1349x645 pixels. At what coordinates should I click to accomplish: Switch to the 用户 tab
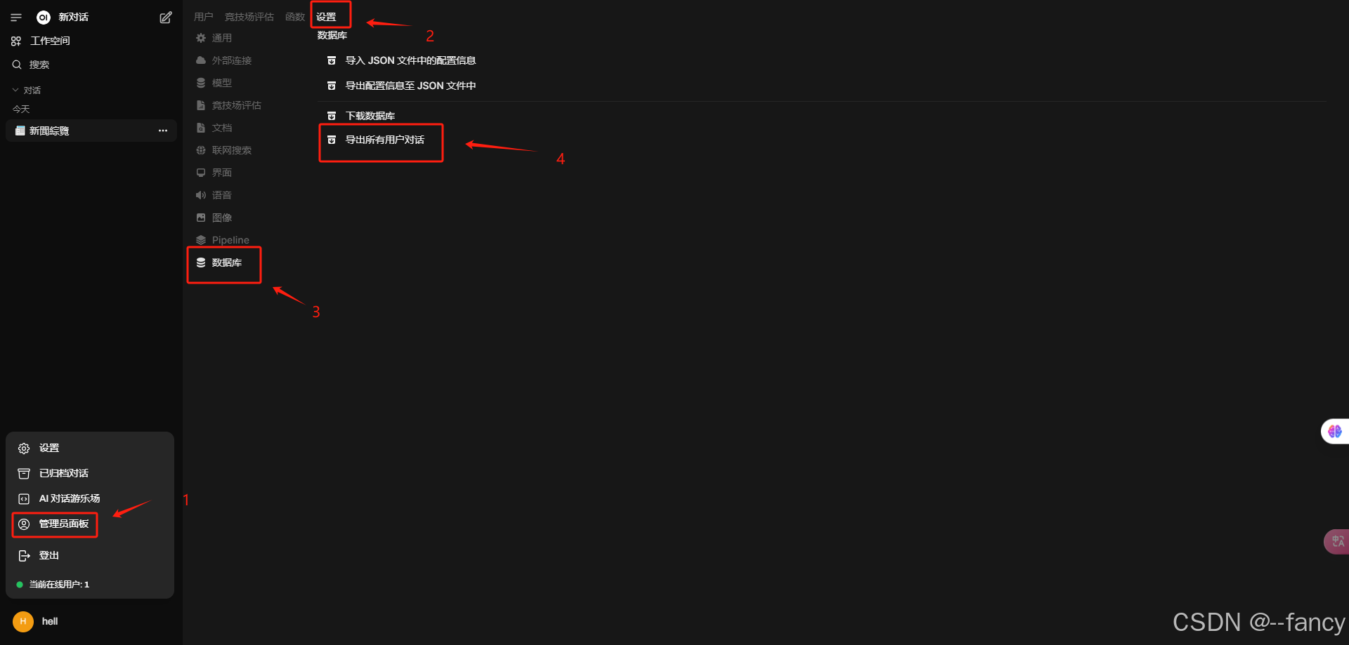(x=203, y=17)
